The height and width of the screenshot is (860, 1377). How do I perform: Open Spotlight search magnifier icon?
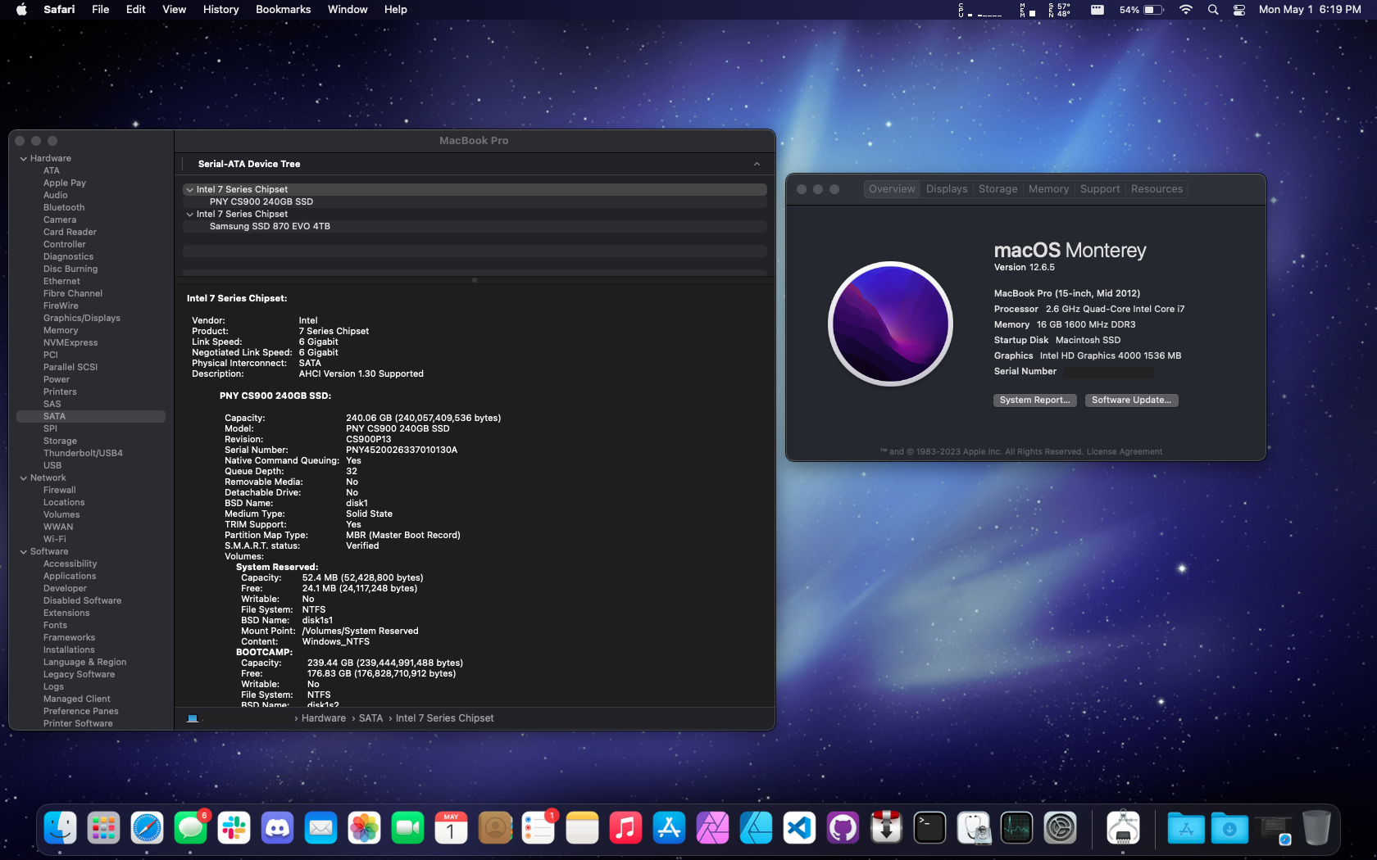1213,10
